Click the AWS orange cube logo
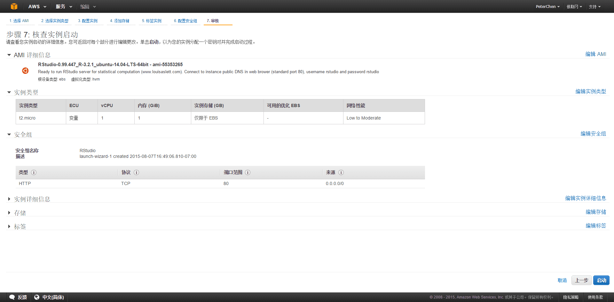The height and width of the screenshot is (302, 614). tap(14, 6)
